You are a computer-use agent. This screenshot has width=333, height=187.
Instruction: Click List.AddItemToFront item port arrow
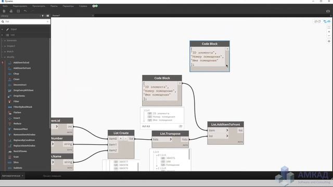click(x=227, y=130)
